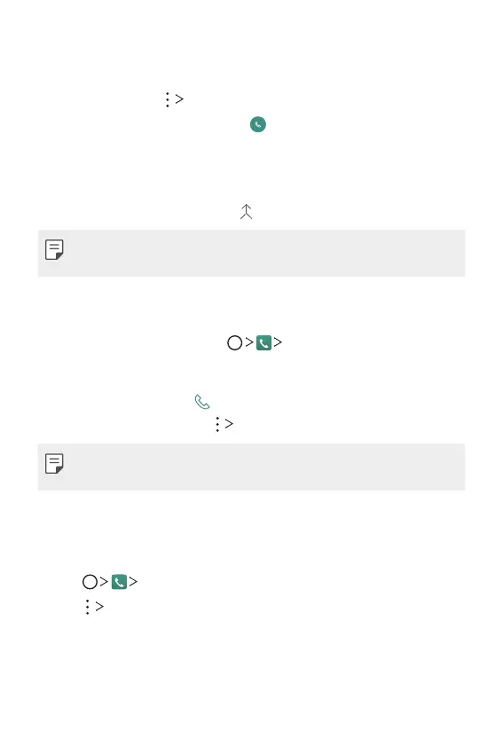Click the chevron beside the bottommost three-dot menu

click(x=99, y=607)
